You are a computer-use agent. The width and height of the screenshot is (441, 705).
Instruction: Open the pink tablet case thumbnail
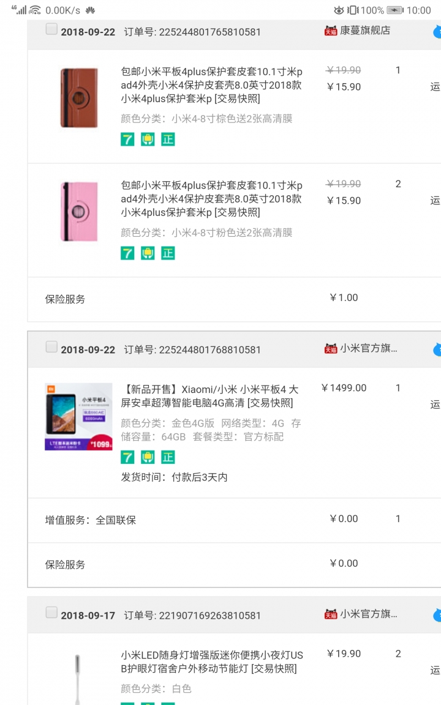click(79, 211)
